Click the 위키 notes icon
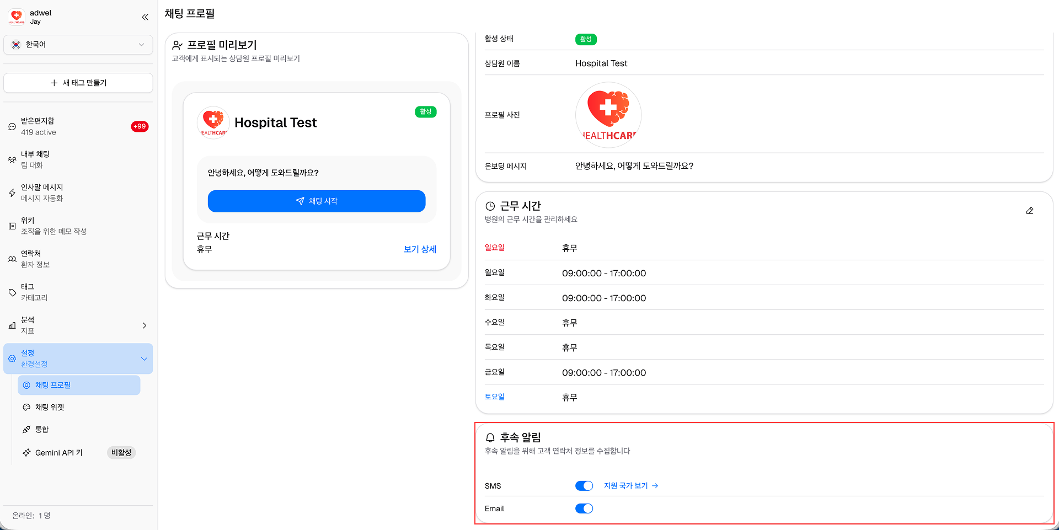Screen dimensions: 1059x530 click(12, 226)
